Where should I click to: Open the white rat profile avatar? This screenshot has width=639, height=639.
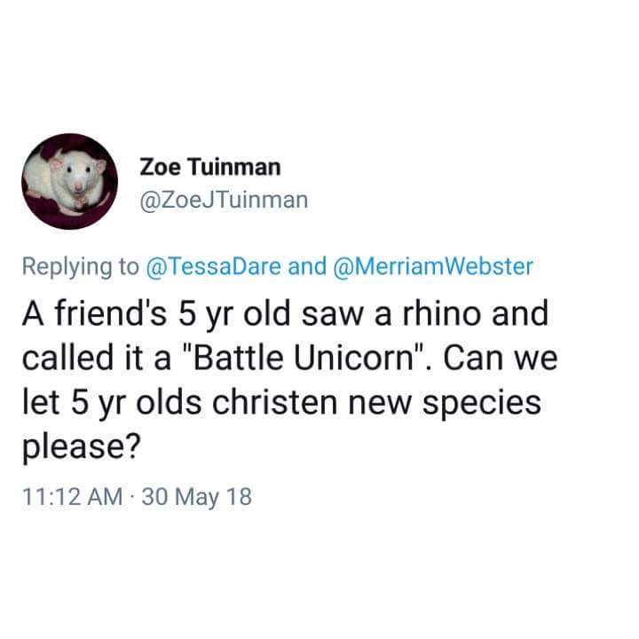pyautogui.click(x=70, y=181)
